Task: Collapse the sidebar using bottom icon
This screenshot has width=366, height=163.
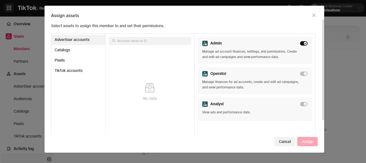Action: coord(49,159)
